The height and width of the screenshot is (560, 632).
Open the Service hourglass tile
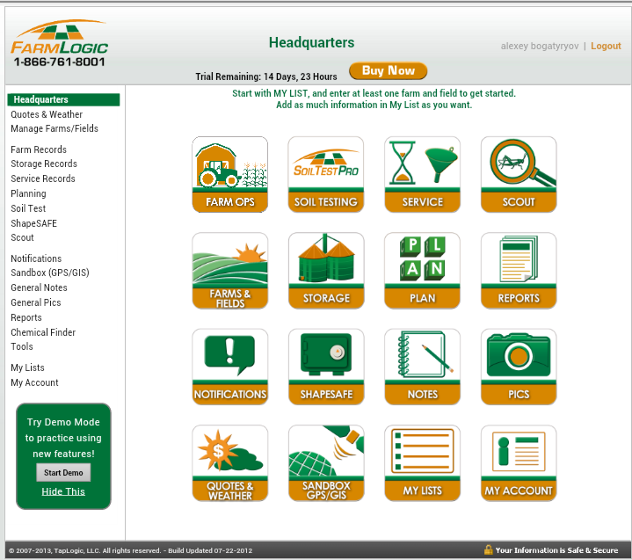pyautogui.click(x=423, y=174)
